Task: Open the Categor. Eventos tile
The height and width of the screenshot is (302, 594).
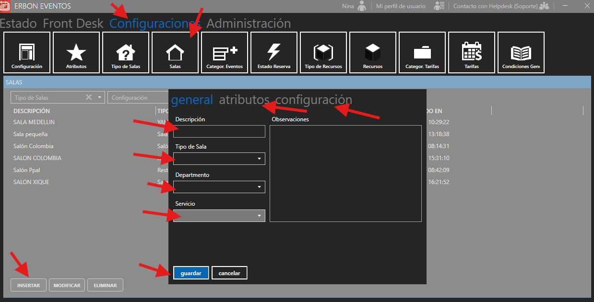Action: pos(225,52)
